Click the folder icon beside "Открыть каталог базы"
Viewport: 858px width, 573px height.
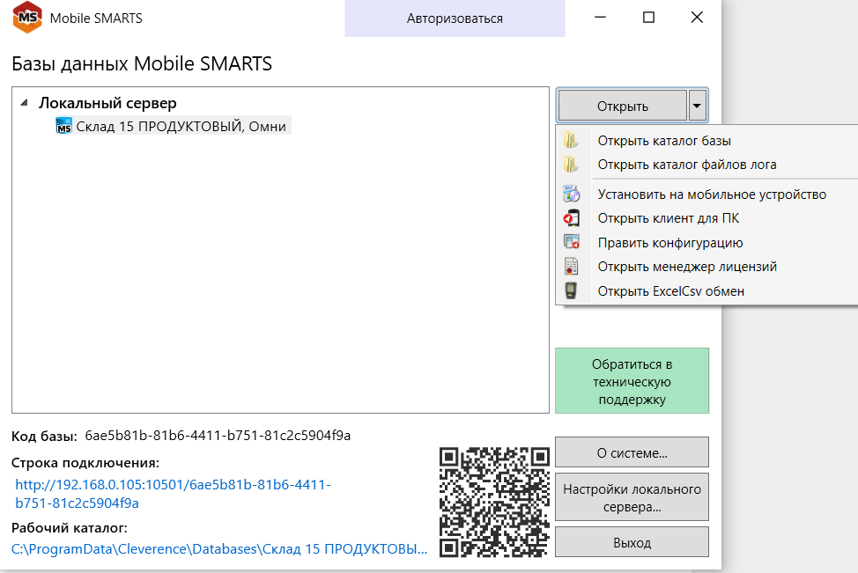571,141
